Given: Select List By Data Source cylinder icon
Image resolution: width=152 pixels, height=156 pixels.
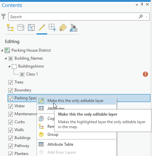Looking at the screenshot, I should pyautogui.click(x=21, y=27).
